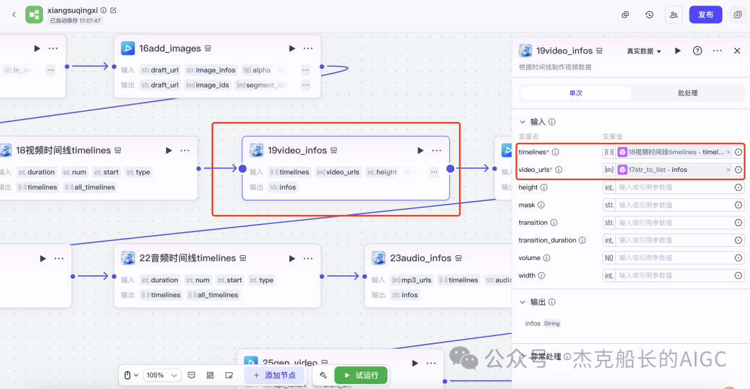Expand hidden inputs on 19video_infos canvas node
Viewport: 750px width, 389px height.
tap(434, 172)
